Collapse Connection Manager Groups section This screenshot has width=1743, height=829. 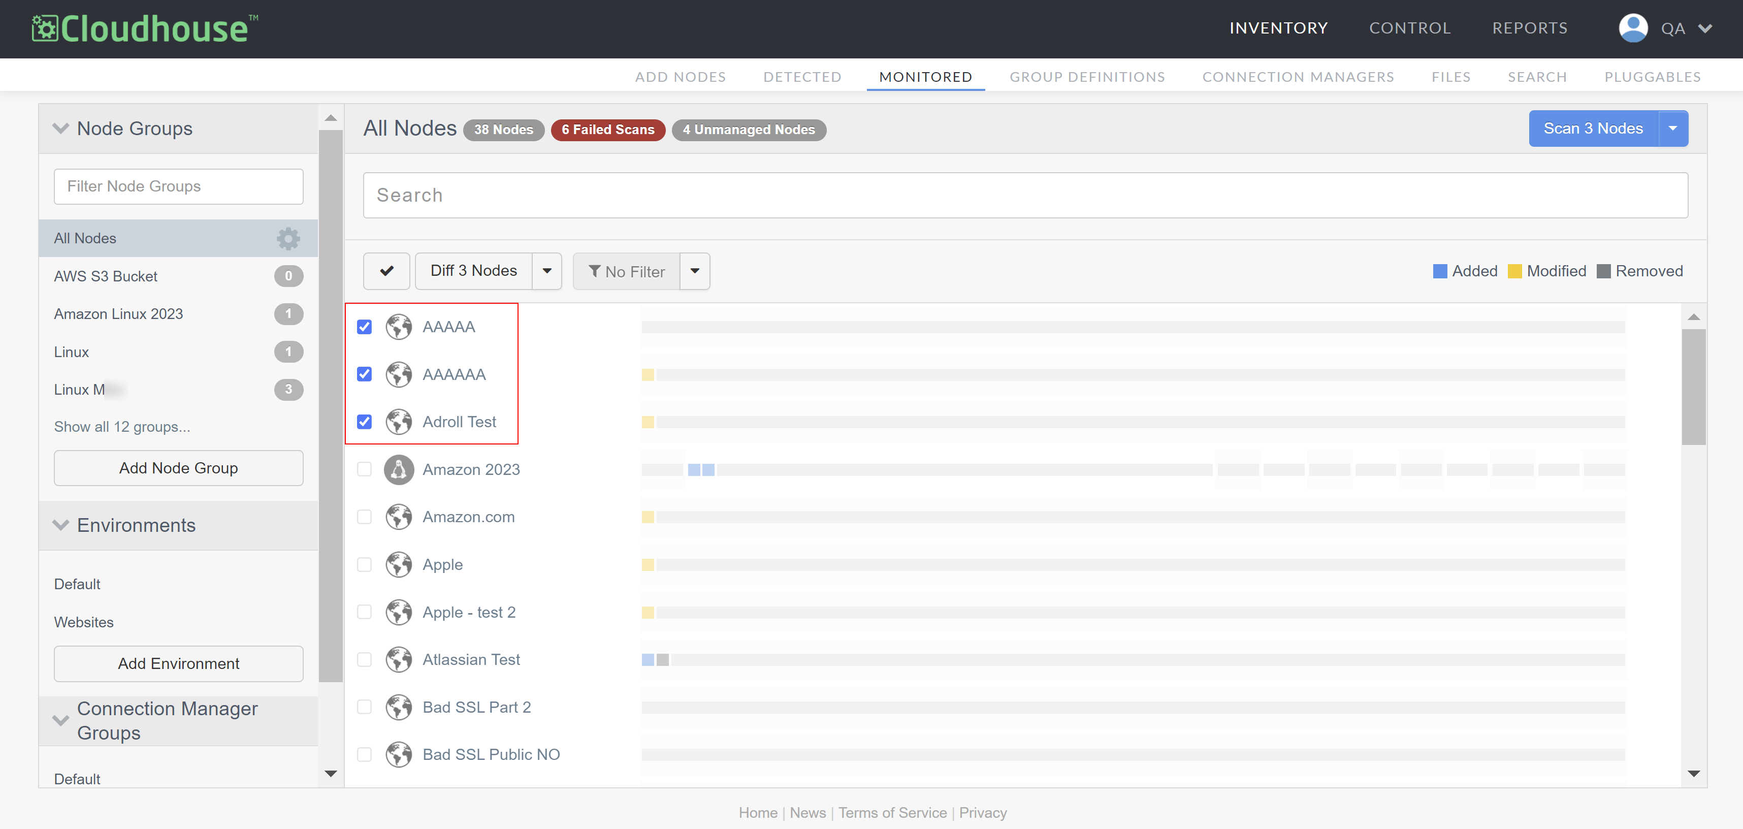click(61, 721)
